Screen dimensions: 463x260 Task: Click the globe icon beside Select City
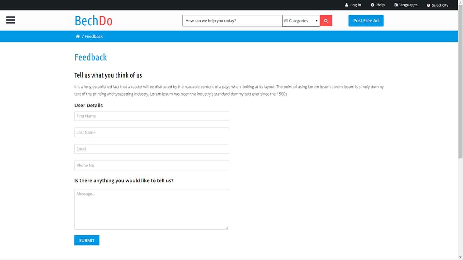[428, 5]
